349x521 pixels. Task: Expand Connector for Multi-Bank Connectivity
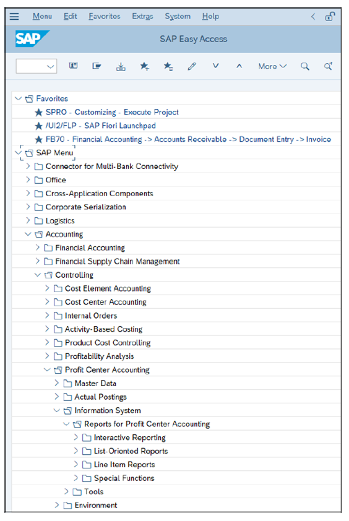28,166
